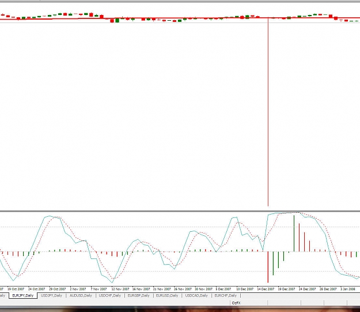Switch to the USDCAD,Daily tab

[x=196, y=295]
